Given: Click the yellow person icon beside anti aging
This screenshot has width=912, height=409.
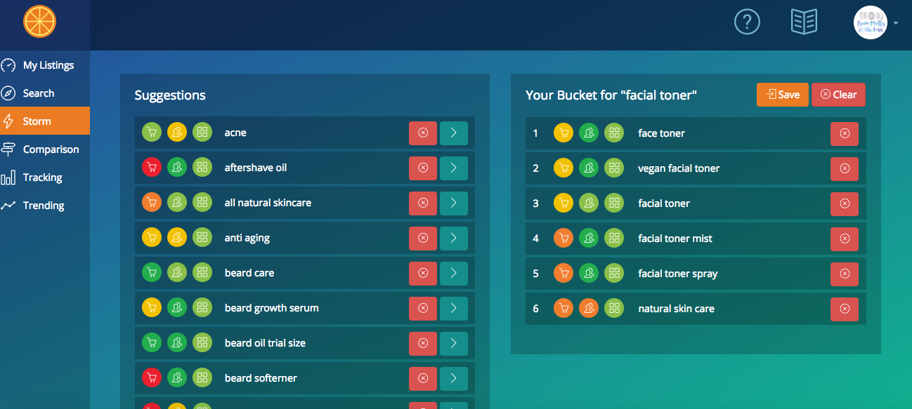Looking at the screenshot, I should (177, 238).
